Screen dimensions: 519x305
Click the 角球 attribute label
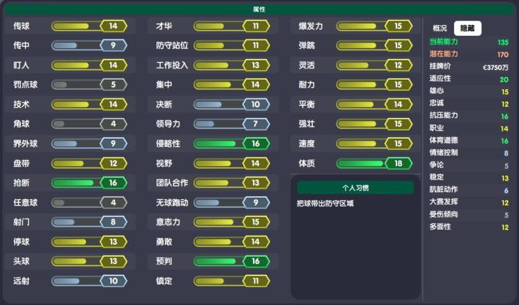(21, 124)
